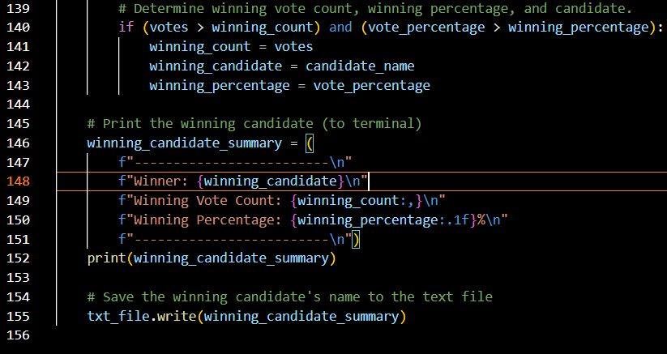The height and width of the screenshot is (354, 667).
Task: Click line number 140 in the gutter
Action: pyautogui.click(x=19, y=28)
